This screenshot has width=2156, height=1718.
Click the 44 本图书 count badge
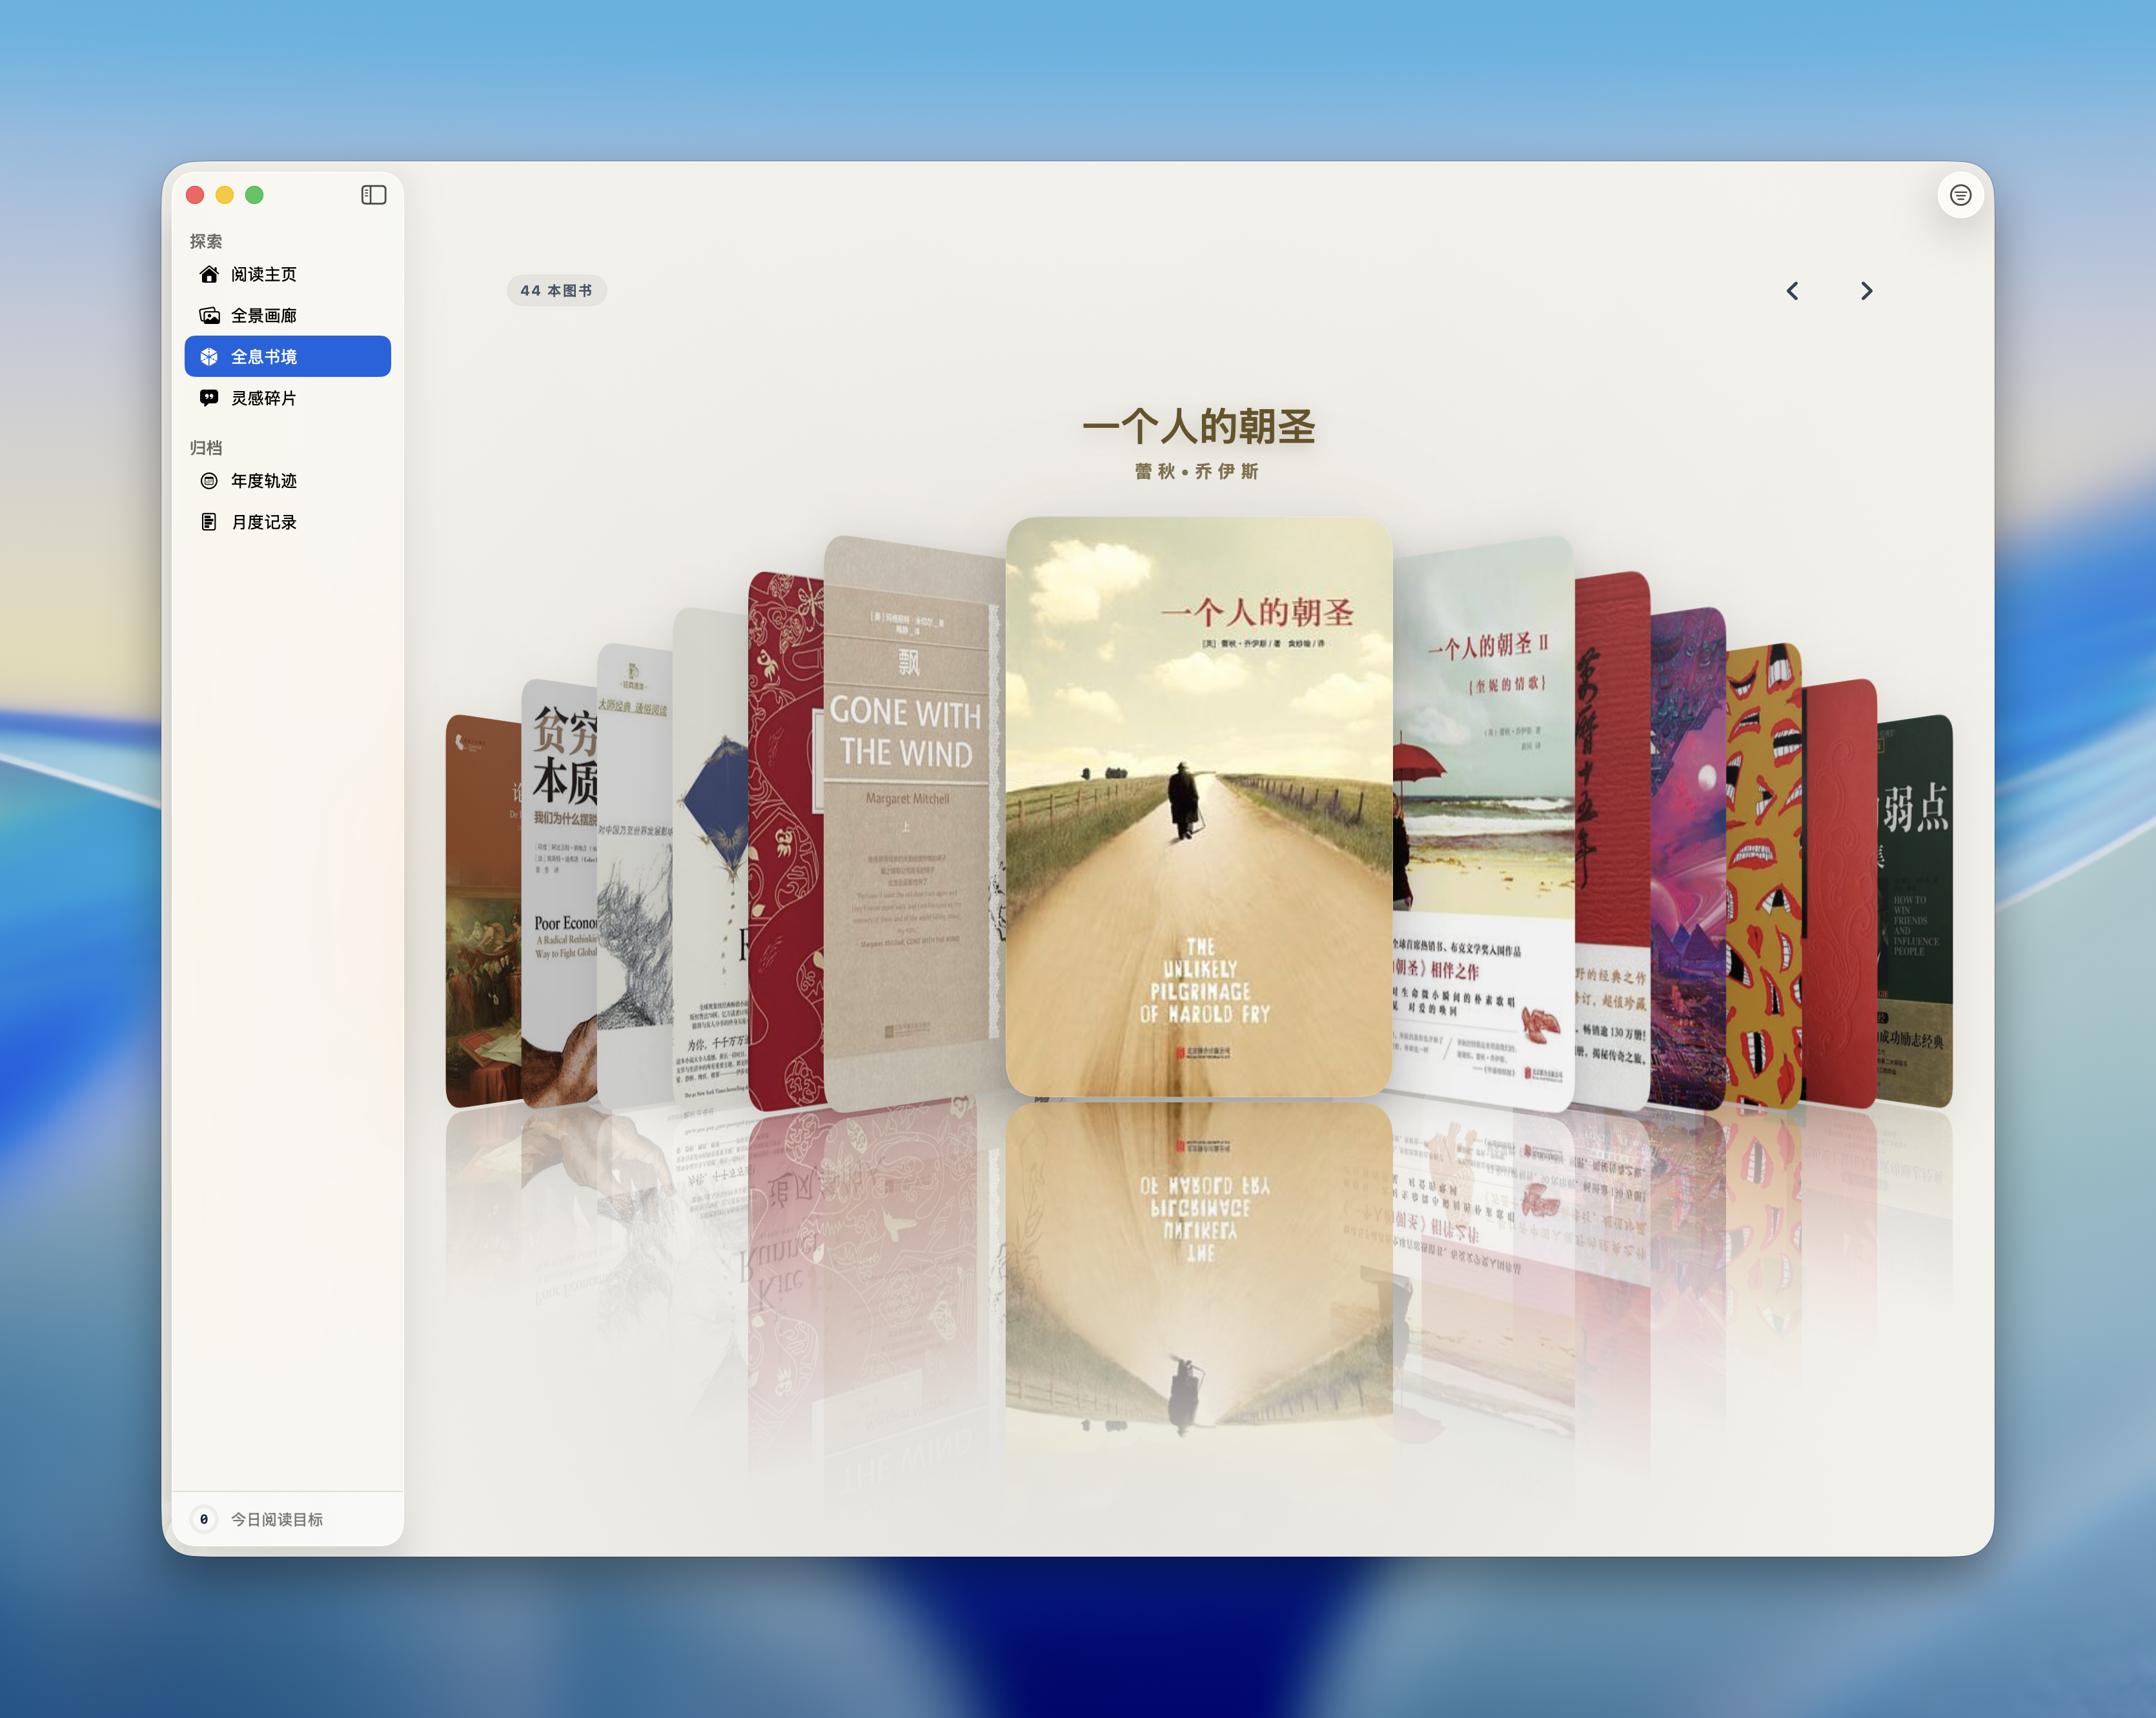[556, 291]
